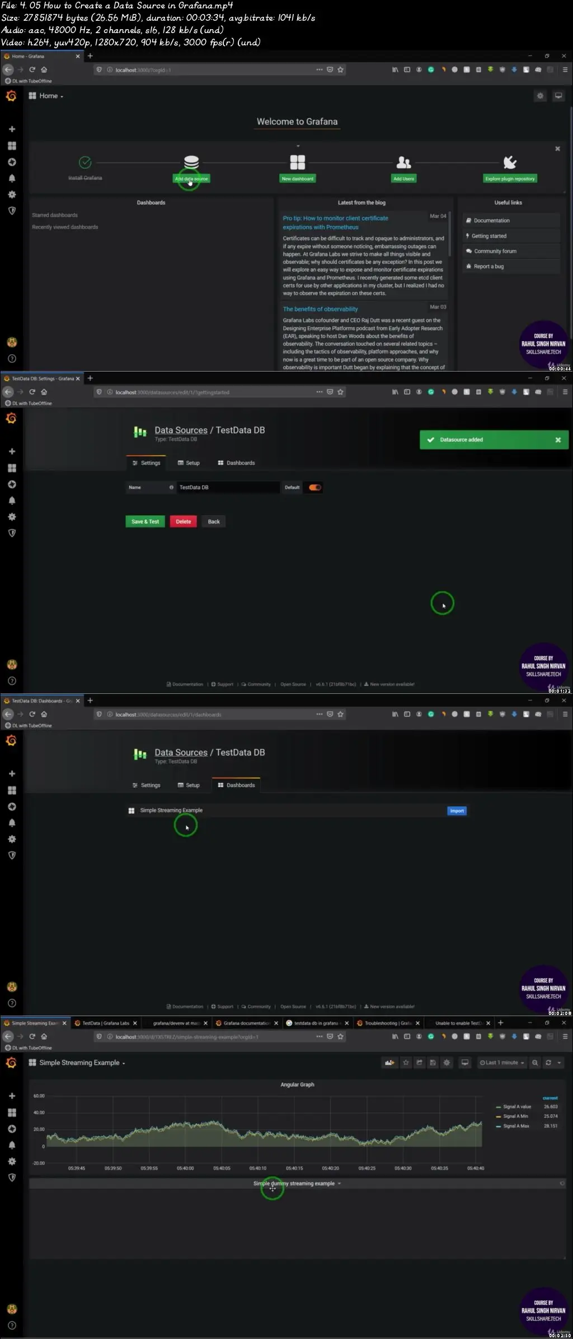573x1339 pixels.
Task: Star the Simple Streaming Example dashboard
Action: click(406, 1063)
